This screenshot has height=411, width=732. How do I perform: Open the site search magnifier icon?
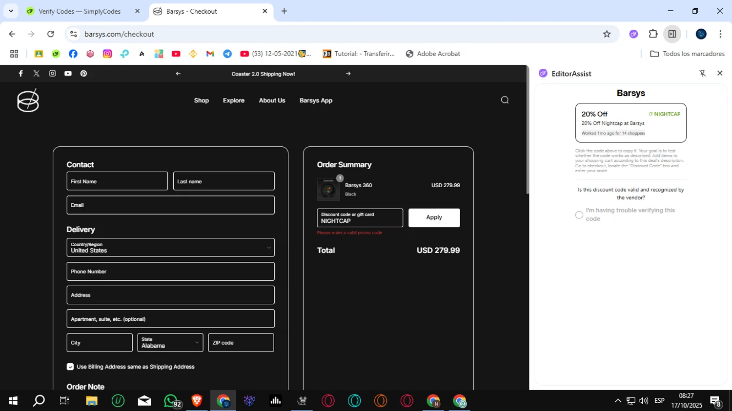click(505, 100)
